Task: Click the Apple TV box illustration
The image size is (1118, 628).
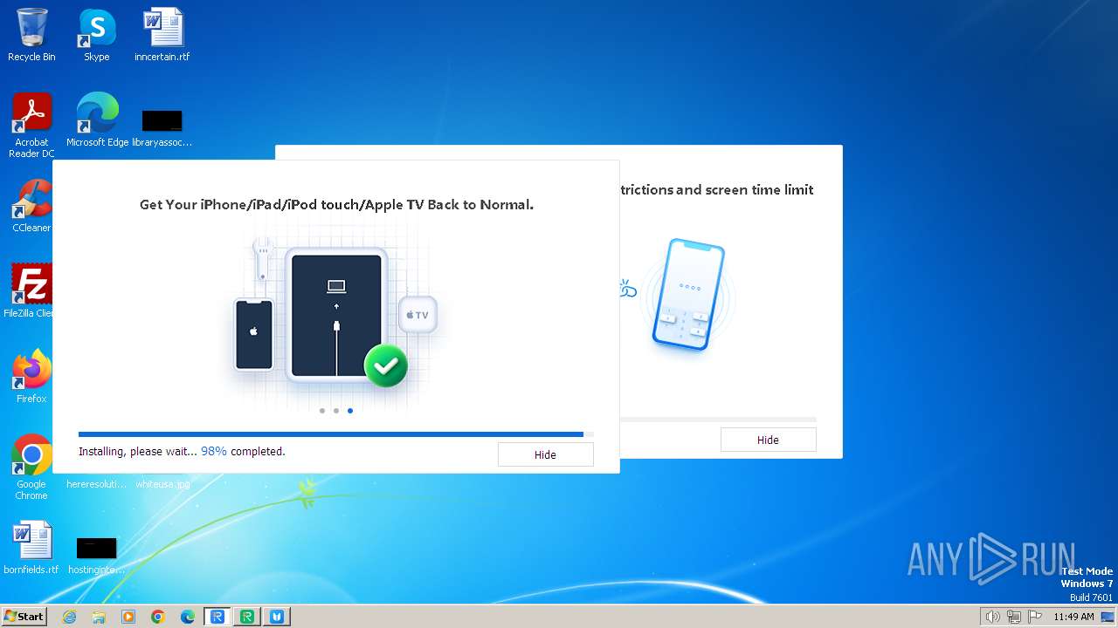Action: 418,315
